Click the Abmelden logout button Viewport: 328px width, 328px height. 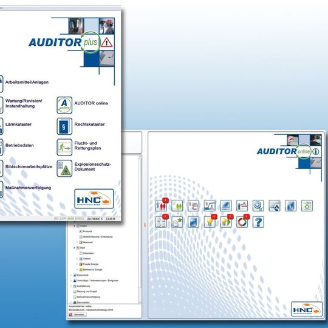pyautogui.click(x=77, y=315)
